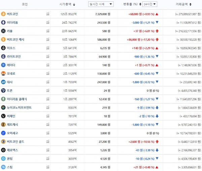202x171 pixels.
Task: Open the chart icon for 비트코인 캐시
Action: click(x=48, y=39)
